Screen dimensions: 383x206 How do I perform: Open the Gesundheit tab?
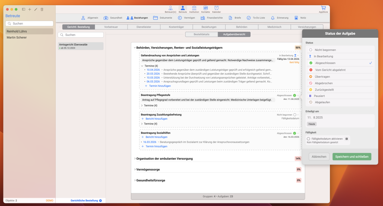[113, 18]
